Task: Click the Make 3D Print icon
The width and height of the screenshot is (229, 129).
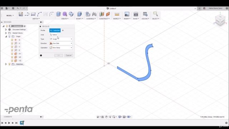Action: [x=136, y=14]
